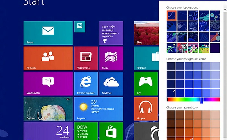Viewport: 227px width, 140px height.
Task: Click the 'Start' title text
Action: point(34,2)
